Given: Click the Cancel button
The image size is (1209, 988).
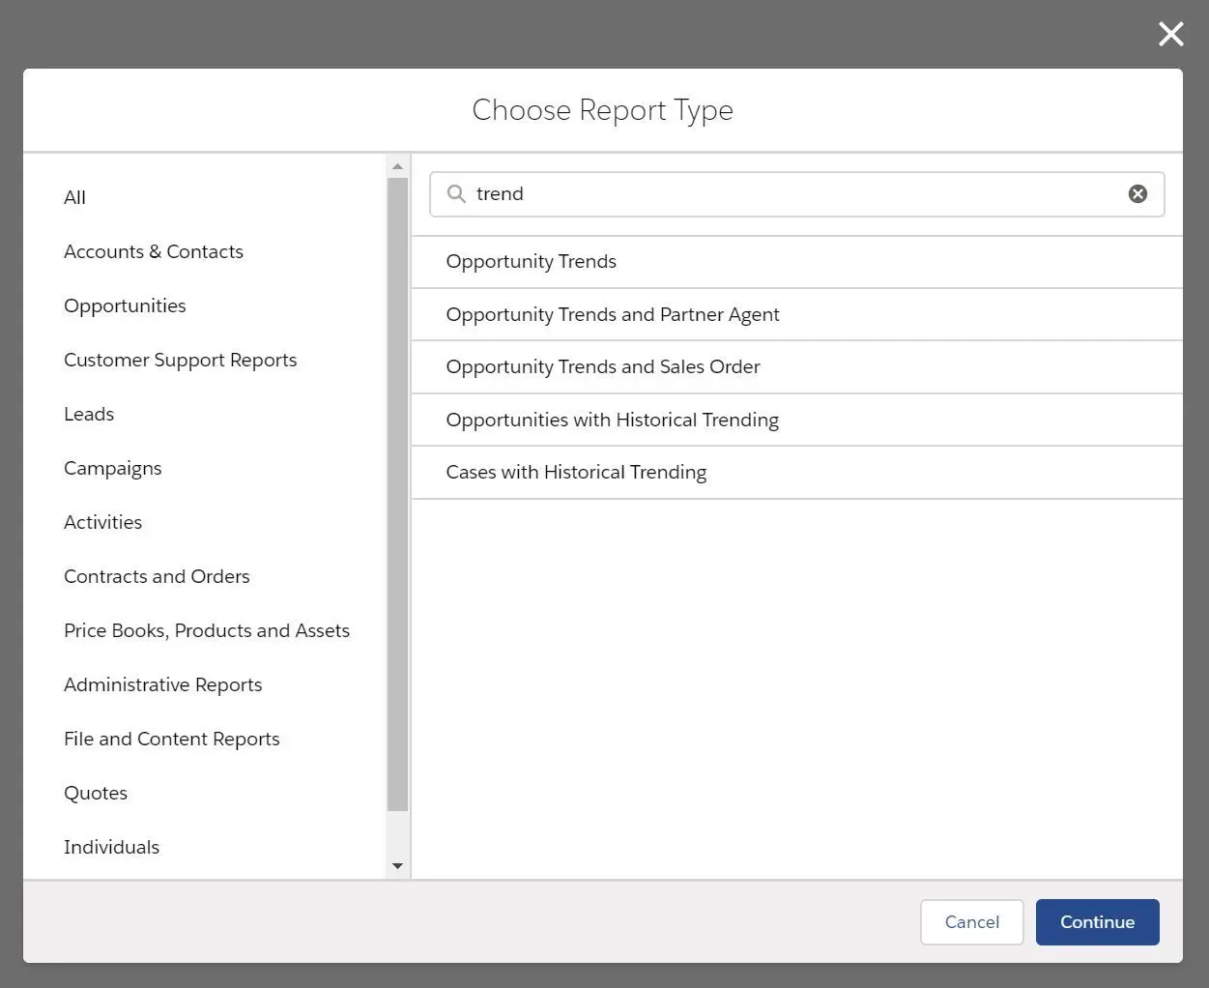Looking at the screenshot, I should [971, 922].
